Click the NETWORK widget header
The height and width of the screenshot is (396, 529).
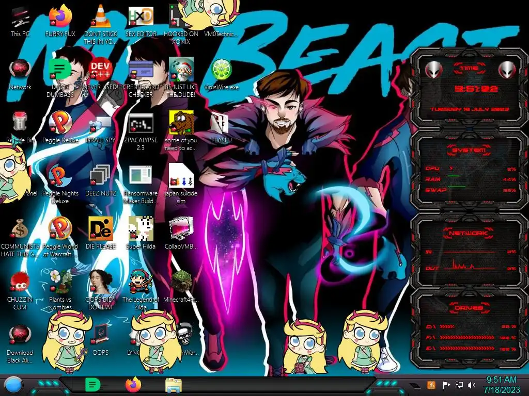(x=469, y=233)
